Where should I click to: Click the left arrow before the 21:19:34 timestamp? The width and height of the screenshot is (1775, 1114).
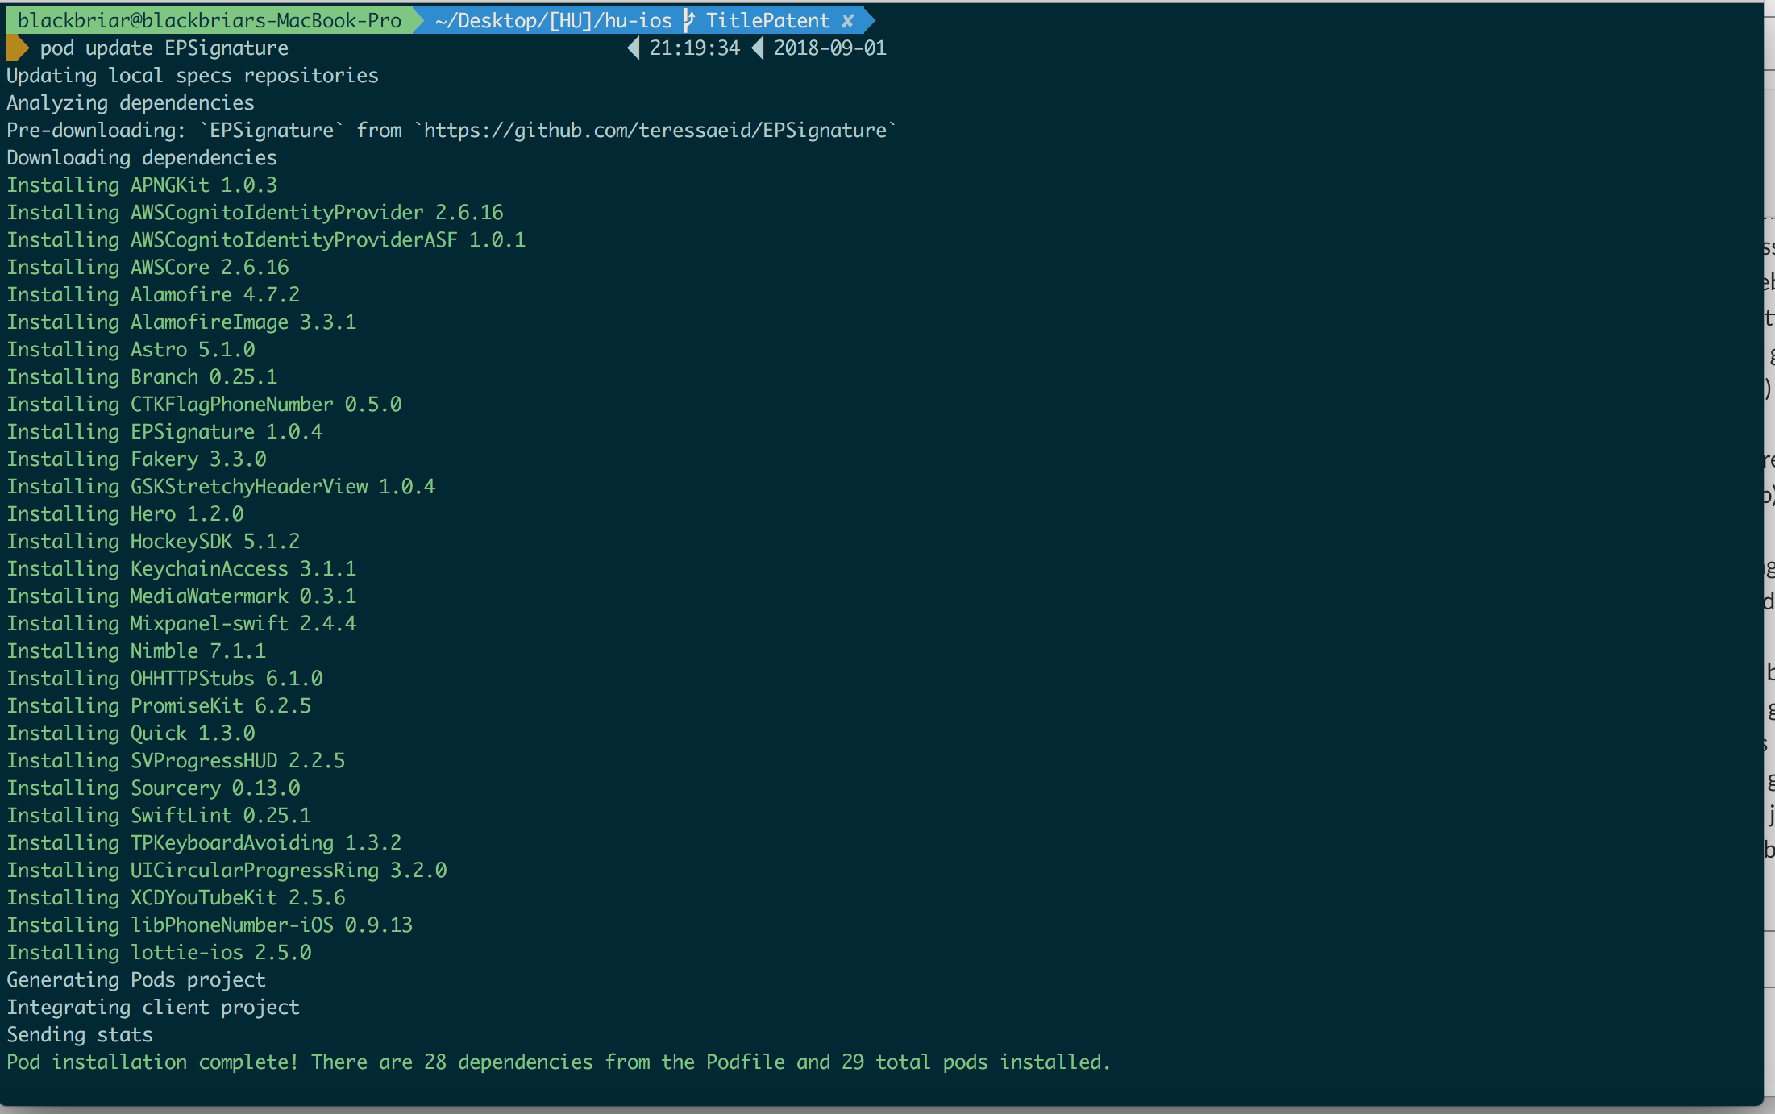tap(633, 48)
